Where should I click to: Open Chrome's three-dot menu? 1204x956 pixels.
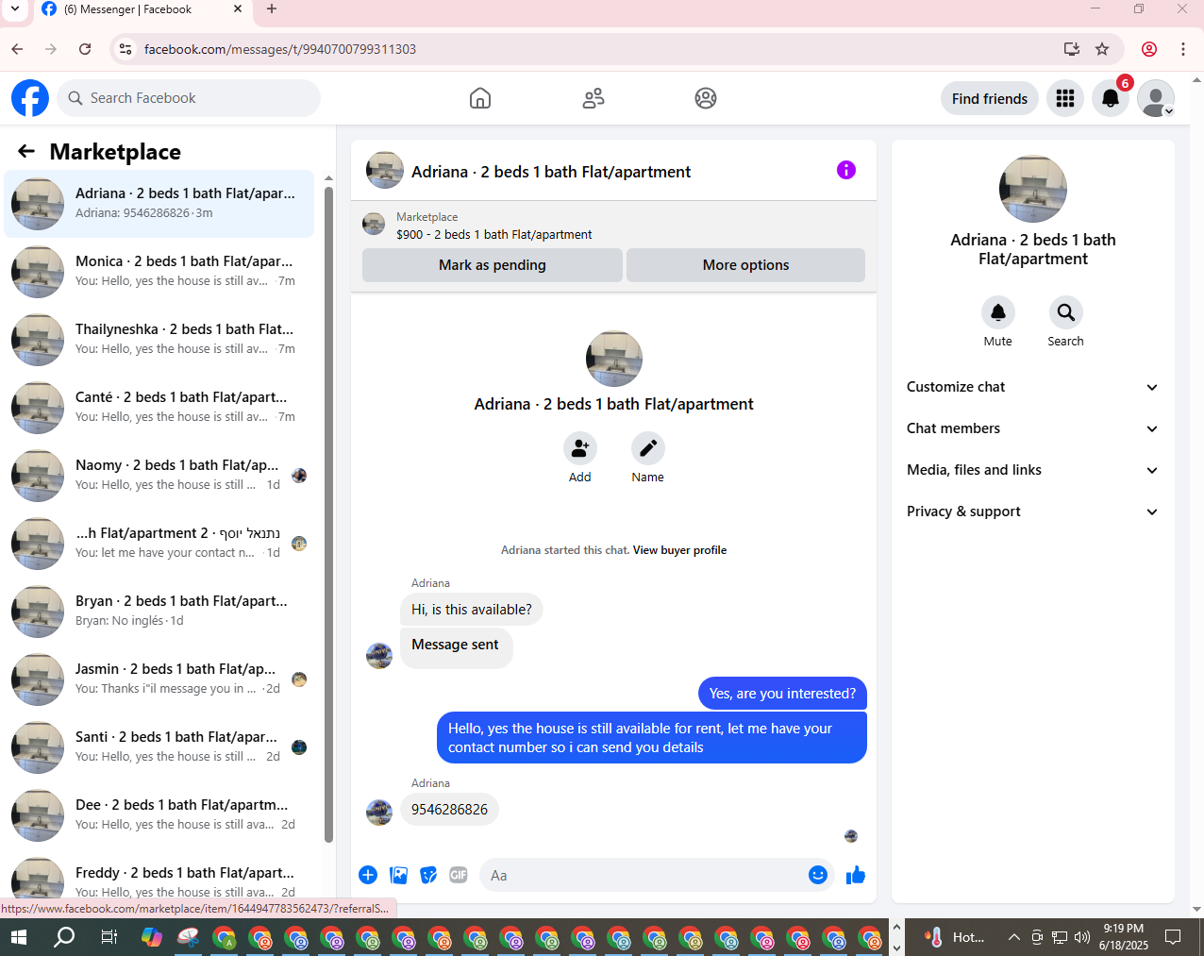coord(1183,49)
